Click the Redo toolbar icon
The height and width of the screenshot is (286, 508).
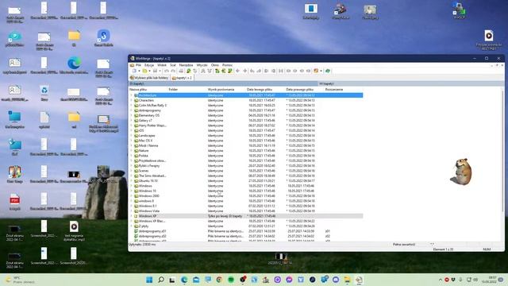point(173,71)
